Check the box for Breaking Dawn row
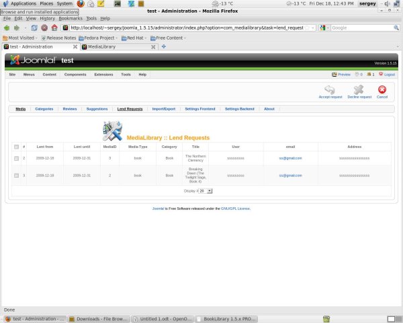This screenshot has height=323, width=403. coord(16,176)
